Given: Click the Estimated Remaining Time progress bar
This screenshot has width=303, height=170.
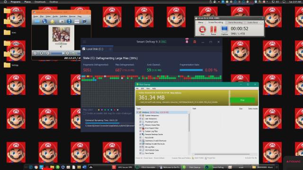Looking at the screenshot, I should [x=109, y=123].
